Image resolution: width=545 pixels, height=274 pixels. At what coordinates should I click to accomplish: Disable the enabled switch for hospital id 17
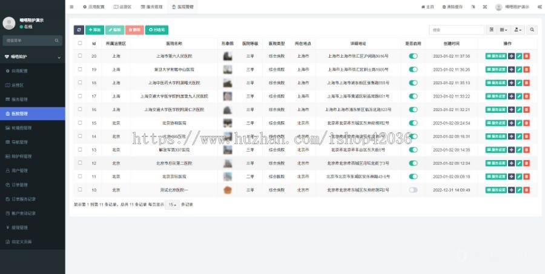click(413, 96)
